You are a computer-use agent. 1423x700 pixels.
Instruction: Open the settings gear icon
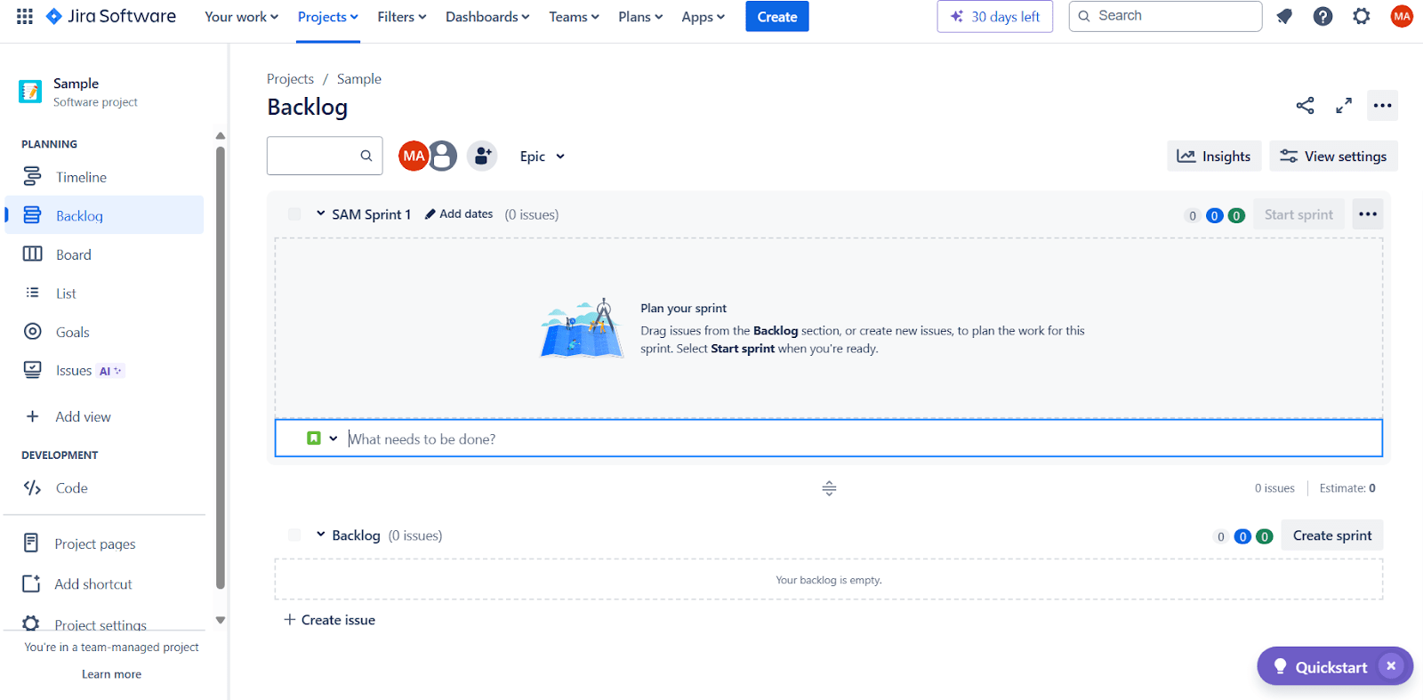pyautogui.click(x=1361, y=16)
